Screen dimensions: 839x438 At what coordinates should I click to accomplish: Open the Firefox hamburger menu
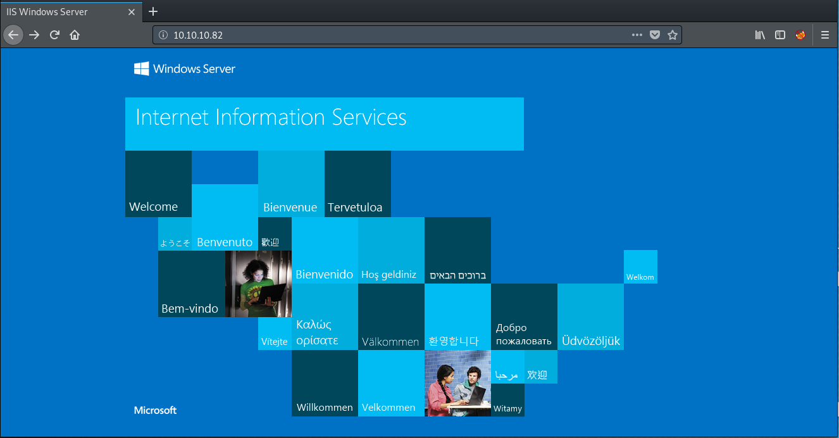825,35
